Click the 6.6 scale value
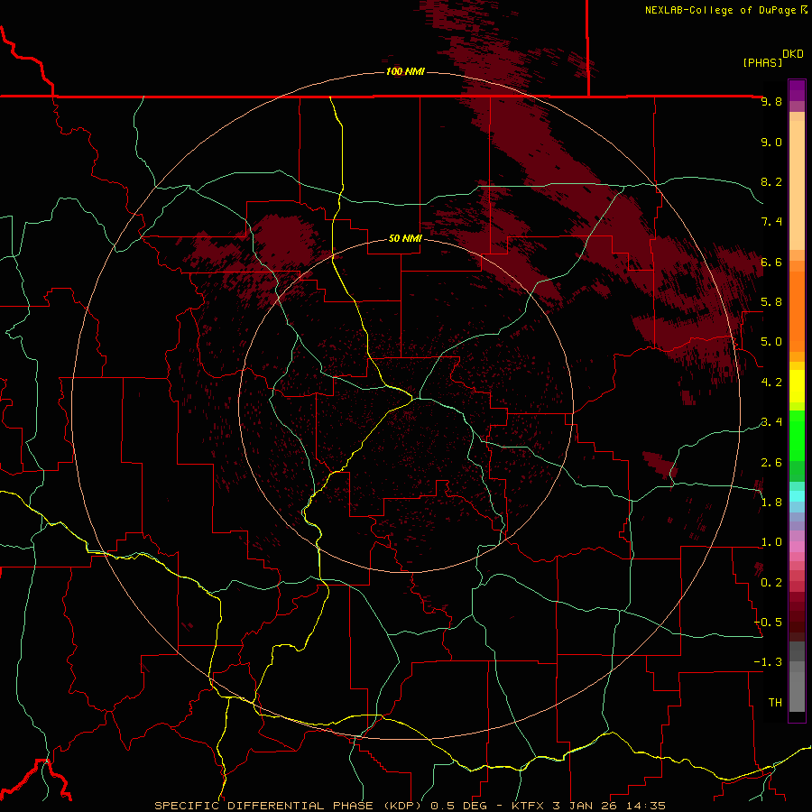The height and width of the screenshot is (812, 812). [771, 262]
